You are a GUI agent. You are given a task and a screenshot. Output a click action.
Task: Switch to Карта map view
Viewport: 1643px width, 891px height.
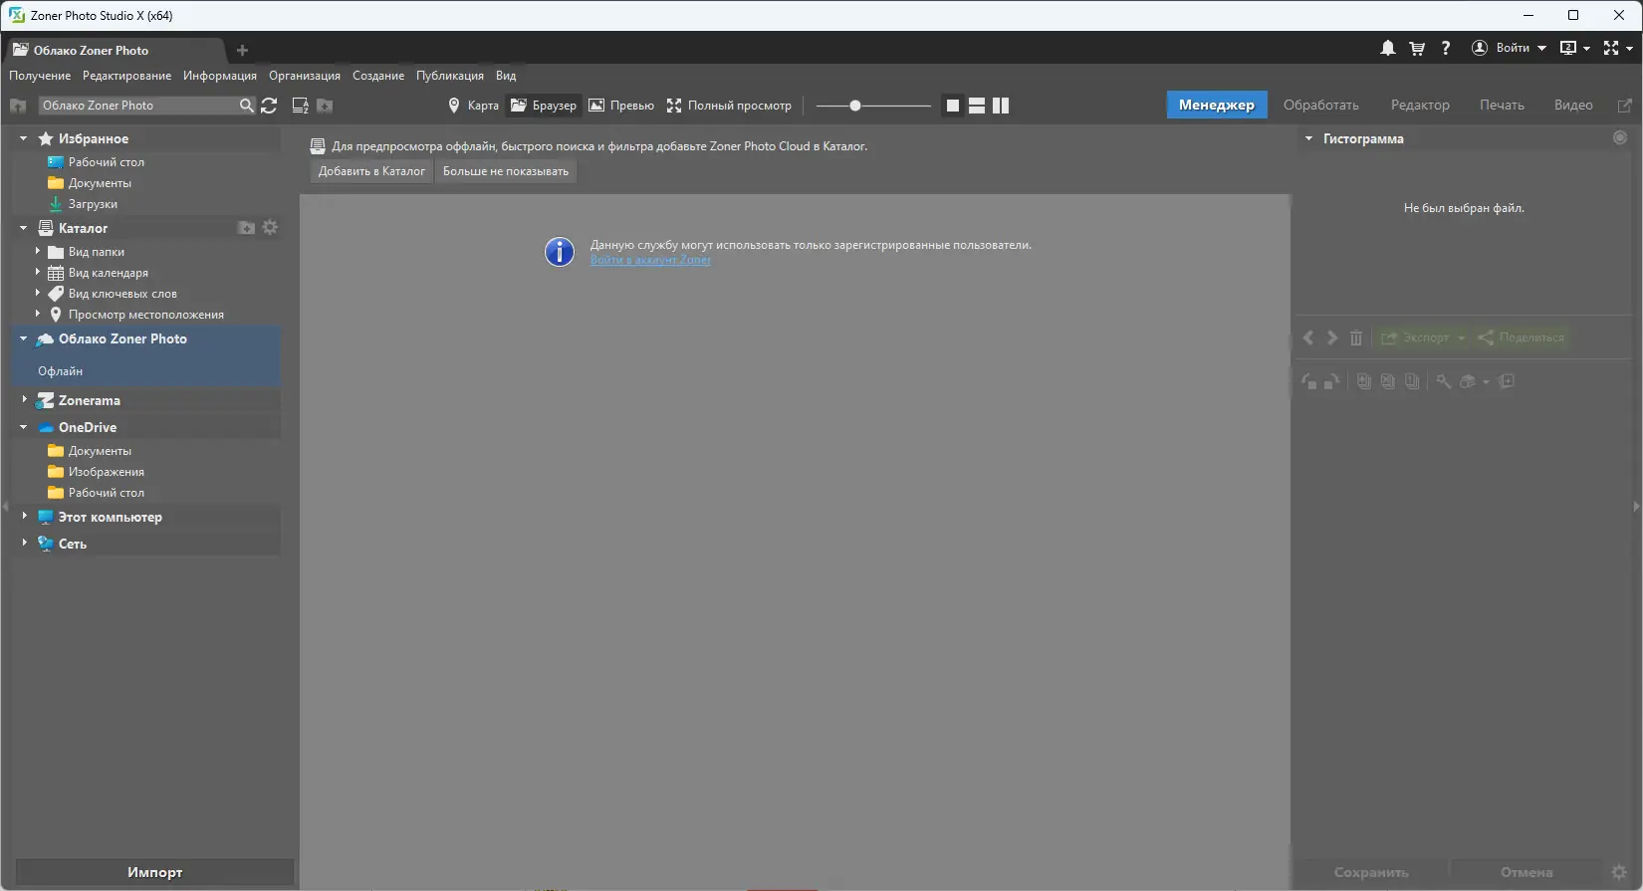point(473,106)
